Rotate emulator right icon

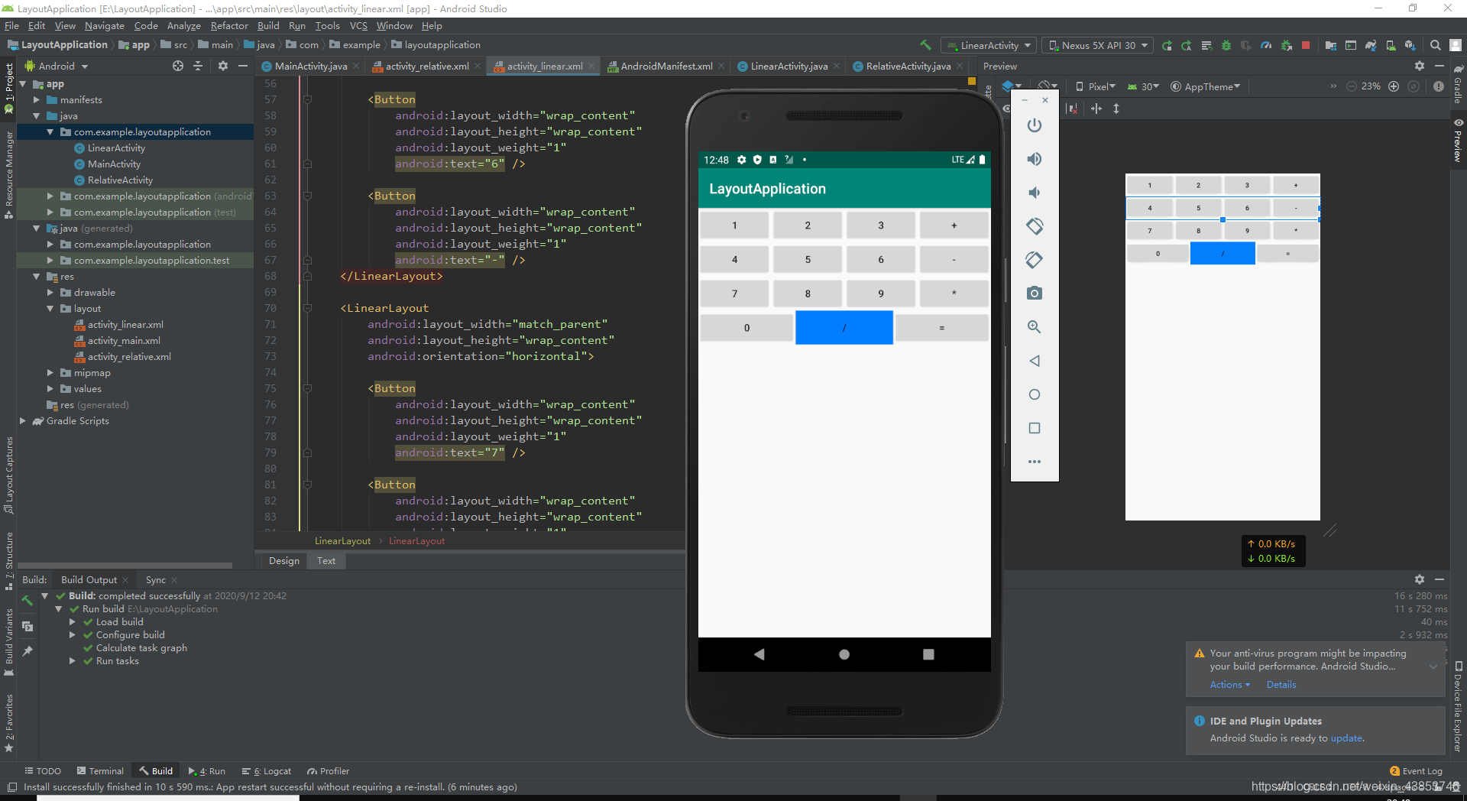pos(1035,260)
